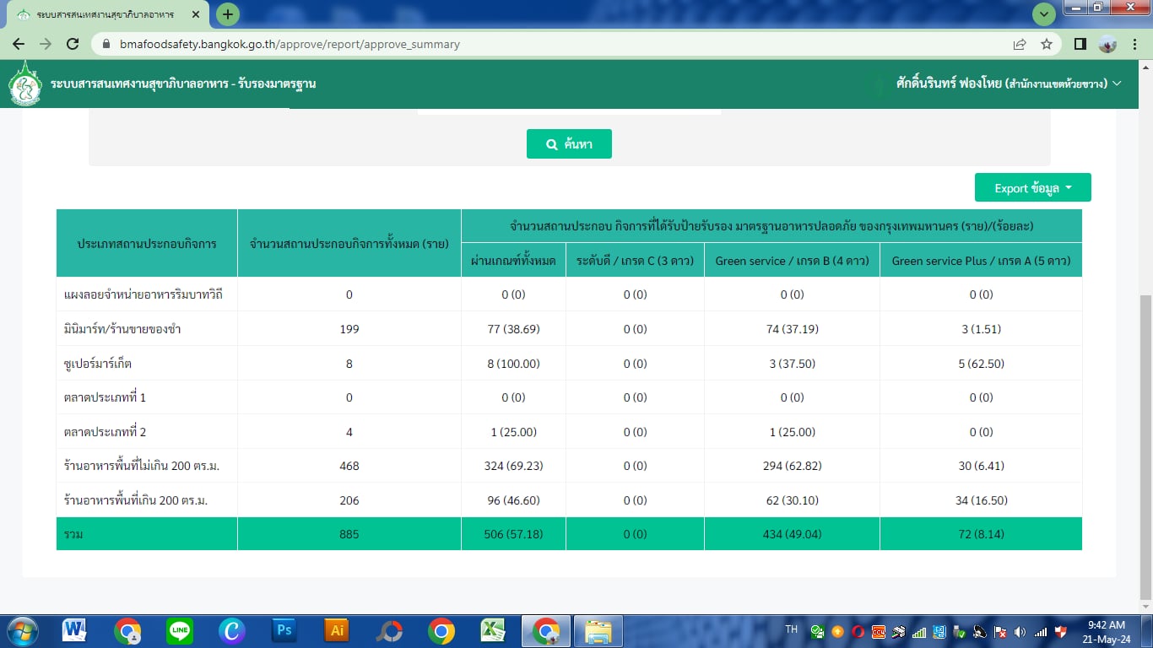Open Chrome three-dot menu

[1136, 44]
